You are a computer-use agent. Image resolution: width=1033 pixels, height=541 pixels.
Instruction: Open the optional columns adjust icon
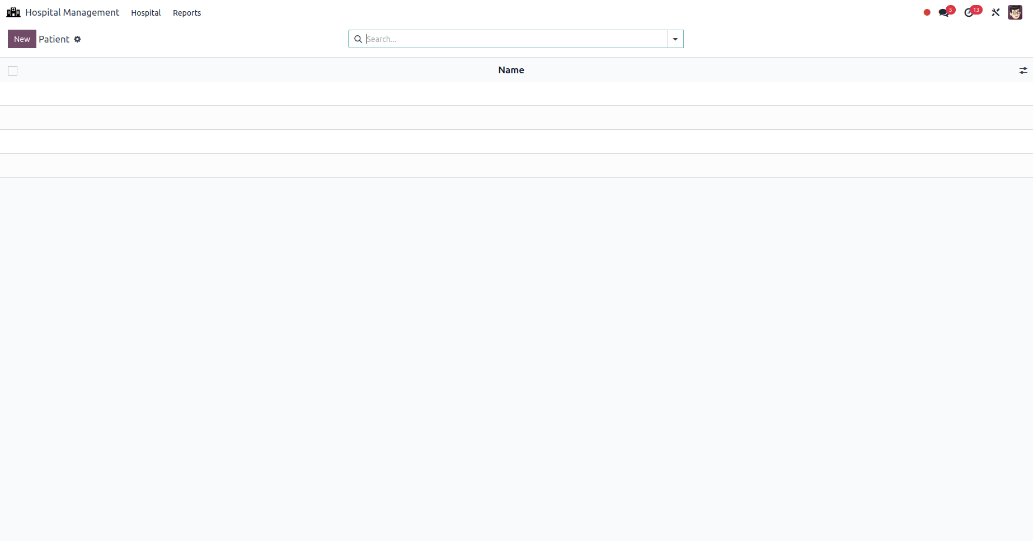tap(1023, 70)
